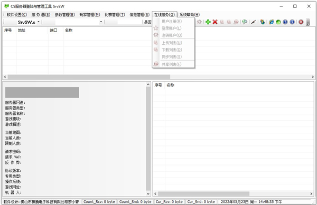Click the blue question mark help icon
Viewport: 317px width, 205px height.
tap(285, 22)
